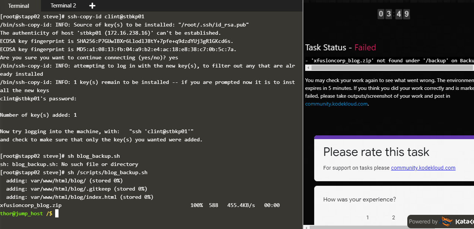Click the 'Powered by' badge text
The image size is (474, 229).
423,222
